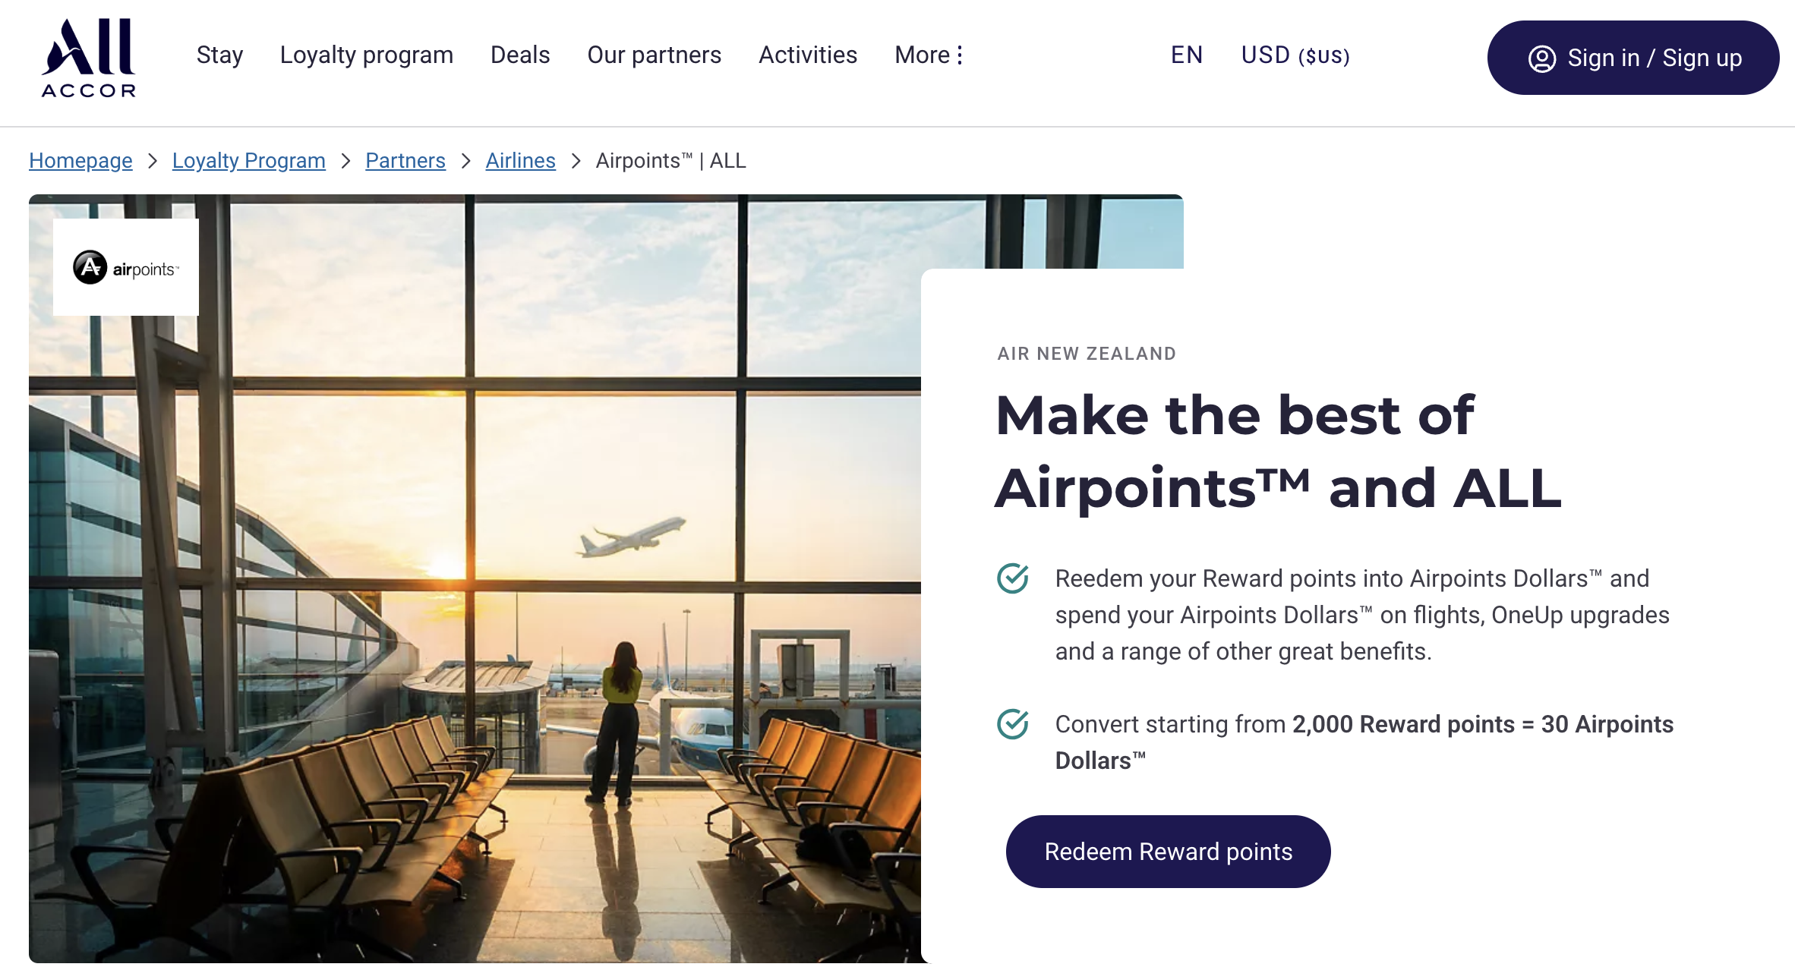The width and height of the screenshot is (1795, 967).
Task: Click Sign in / Sign up button
Action: (1633, 58)
